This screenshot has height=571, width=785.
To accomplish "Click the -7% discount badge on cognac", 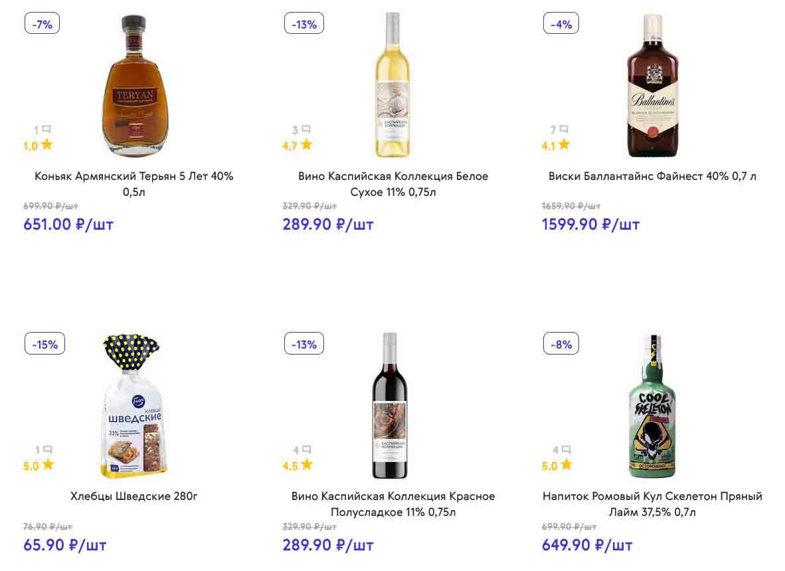I will tap(43, 24).
